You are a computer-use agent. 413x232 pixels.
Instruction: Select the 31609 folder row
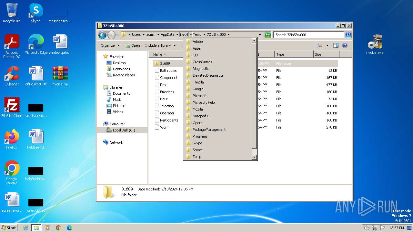tap(246, 63)
